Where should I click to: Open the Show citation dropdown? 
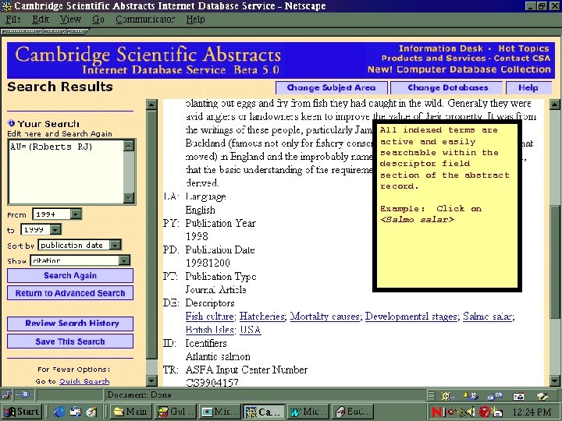[124, 260]
